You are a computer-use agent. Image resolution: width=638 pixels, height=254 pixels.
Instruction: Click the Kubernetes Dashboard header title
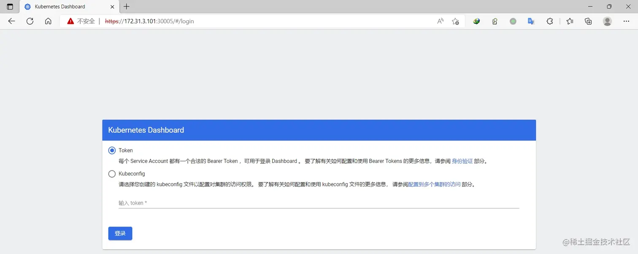146,130
